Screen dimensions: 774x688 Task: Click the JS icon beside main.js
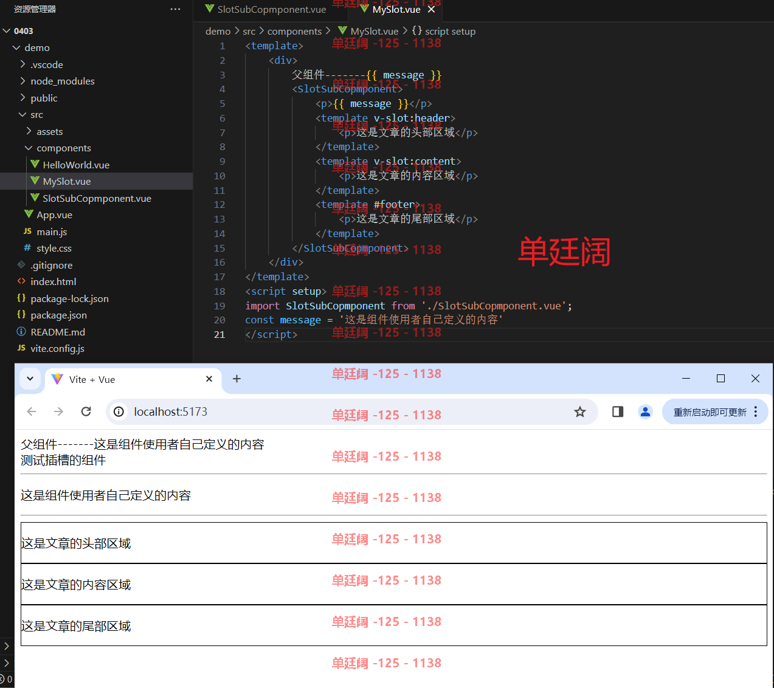27,231
